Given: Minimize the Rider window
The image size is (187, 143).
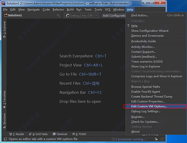Looking at the screenshot, I should click(145, 2).
